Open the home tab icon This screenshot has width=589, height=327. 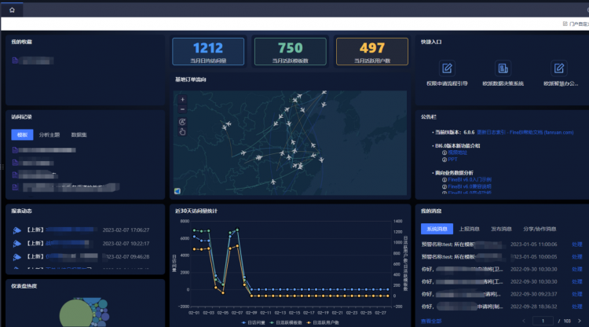(x=12, y=10)
